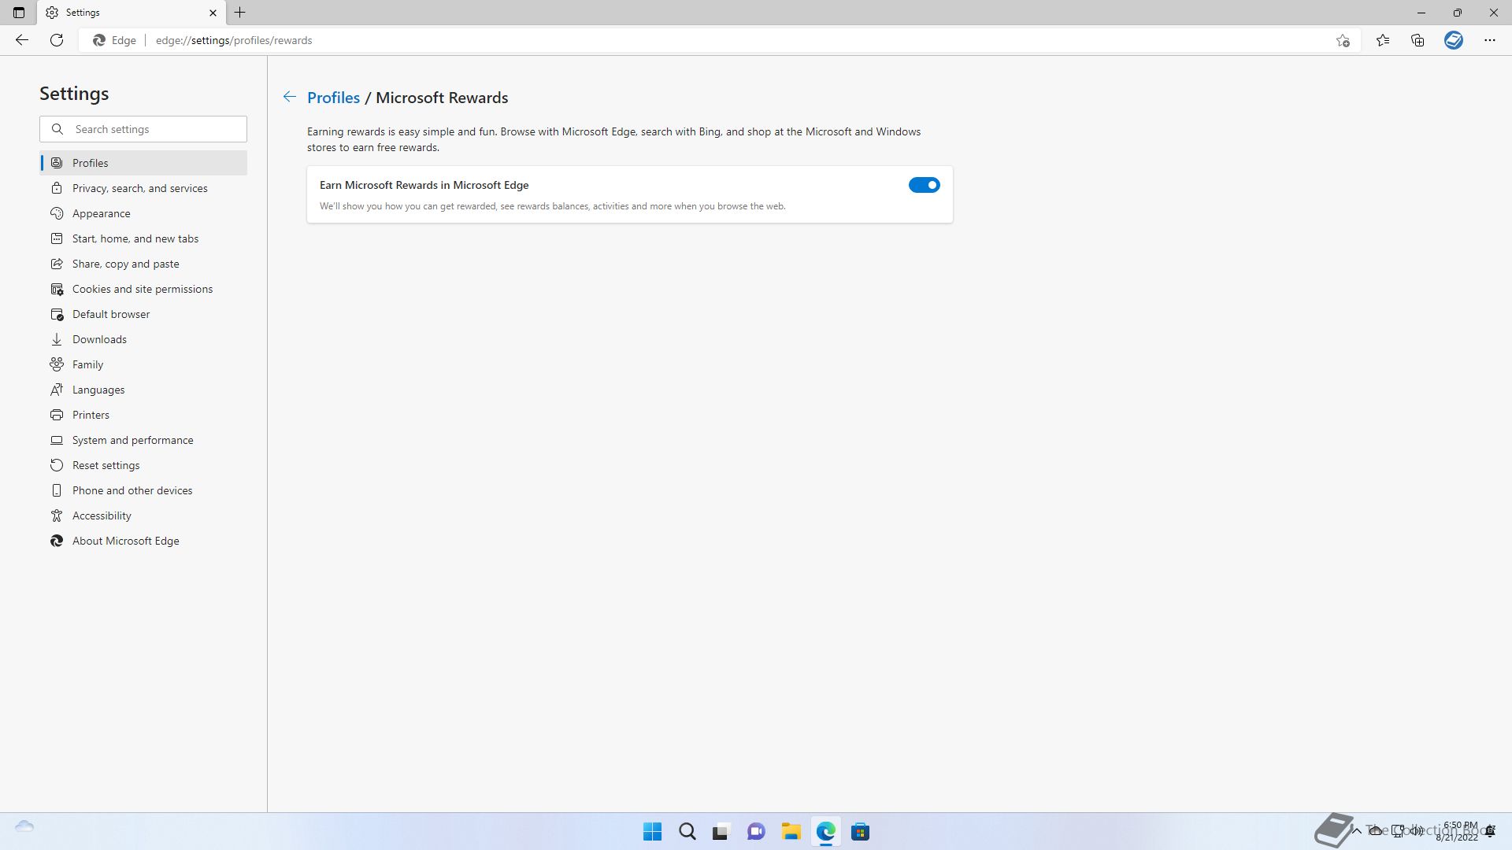Image resolution: width=1512 pixels, height=850 pixels.
Task: Open Share, copy and paste settings
Action: [143, 264]
